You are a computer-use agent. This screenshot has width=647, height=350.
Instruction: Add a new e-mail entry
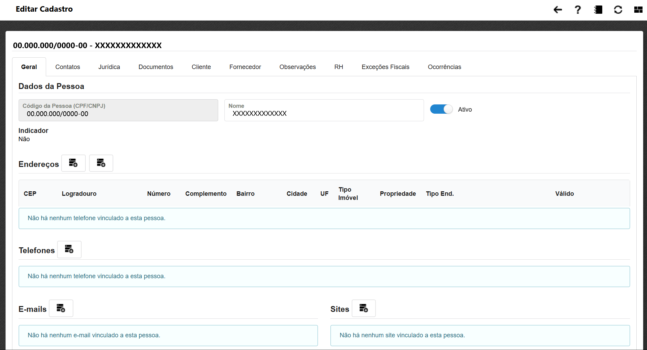pyautogui.click(x=61, y=308)
